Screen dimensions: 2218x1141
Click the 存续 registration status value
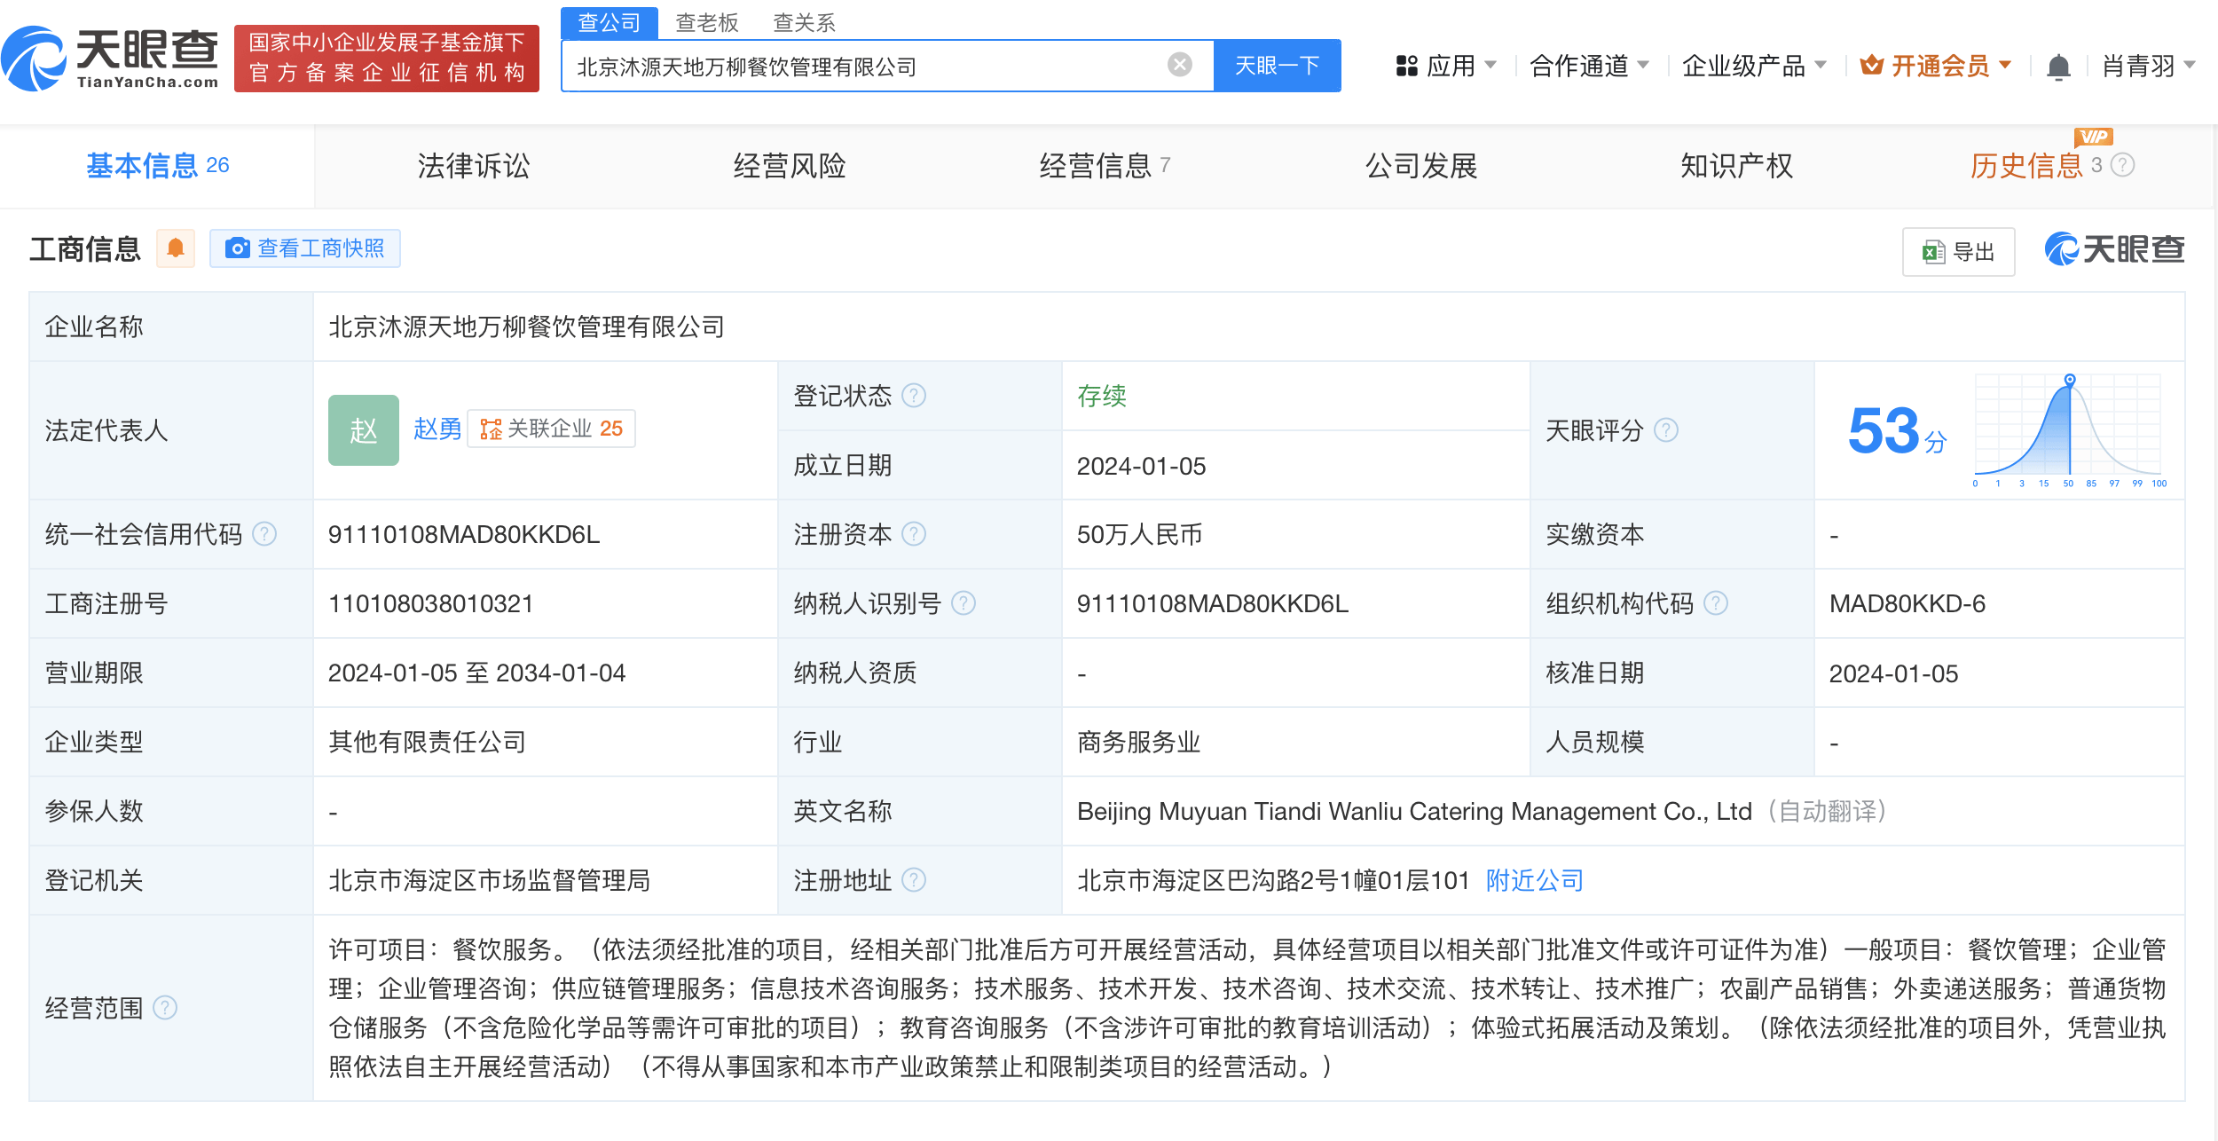tap(1102, 396)
